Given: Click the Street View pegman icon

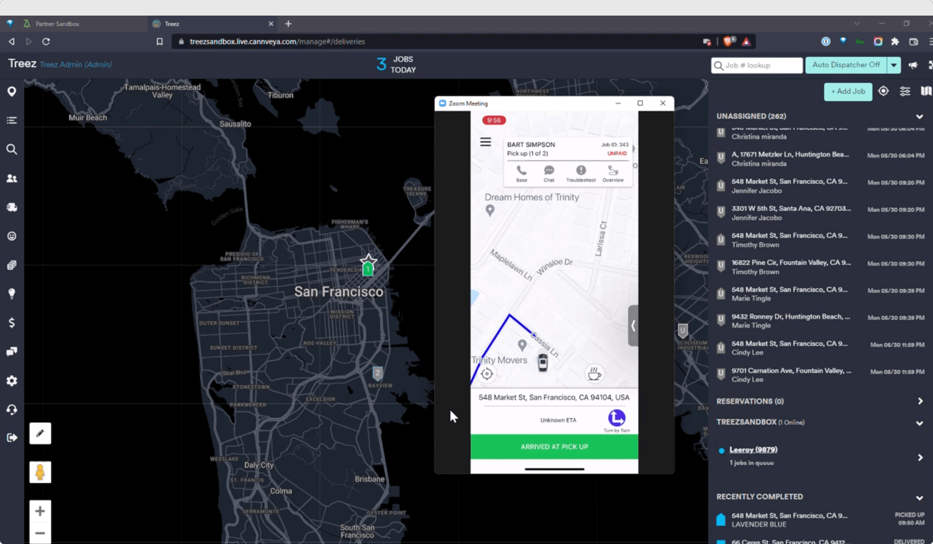Looking at the screenshot, I should [40, 472].
